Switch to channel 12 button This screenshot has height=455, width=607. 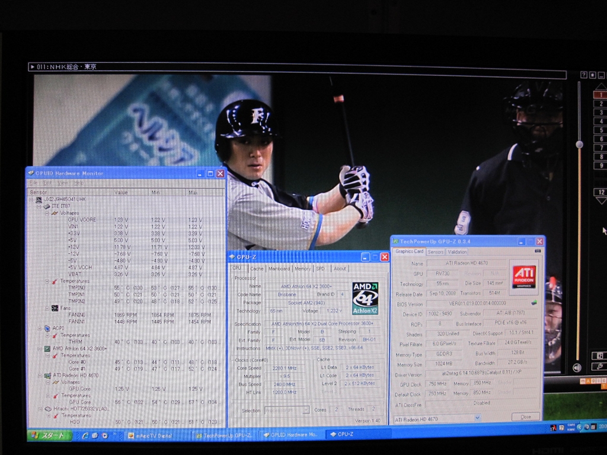tap(600, 193)
